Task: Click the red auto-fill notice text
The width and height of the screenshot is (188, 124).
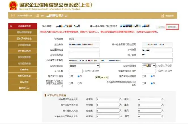Action: pyautogui.click(x=99, y=32)
